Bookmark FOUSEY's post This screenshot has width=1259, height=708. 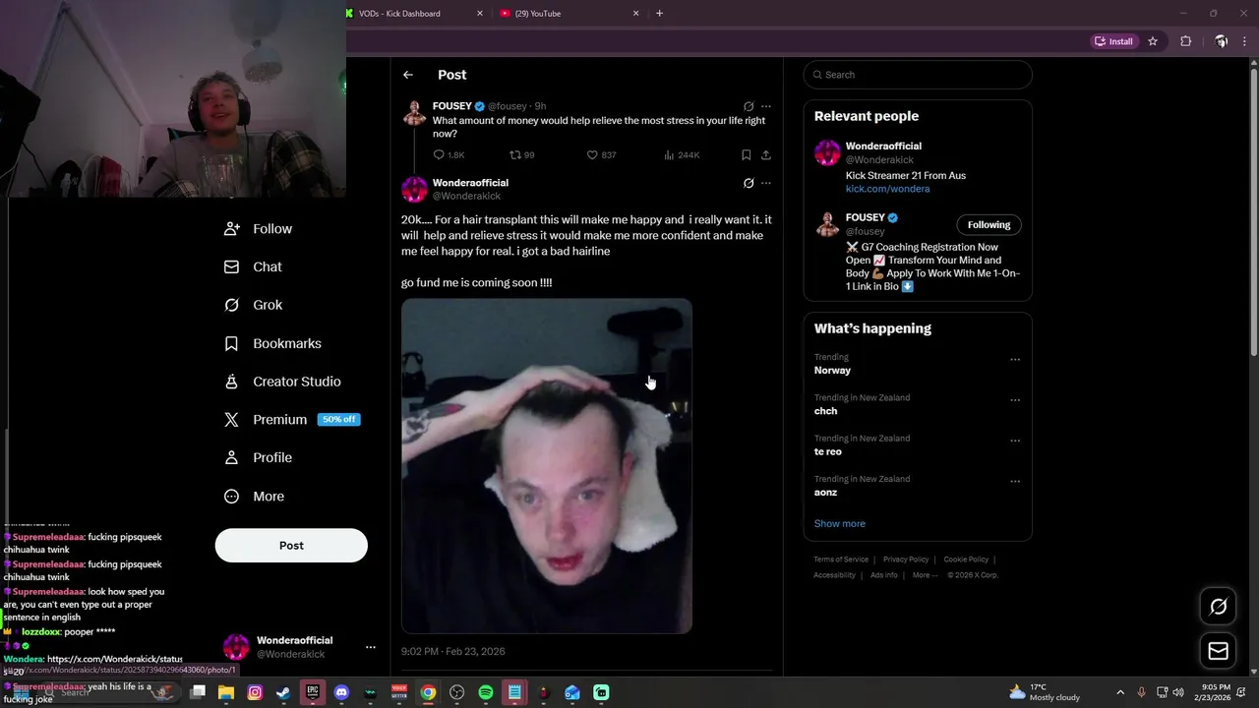tap(747, 155)
